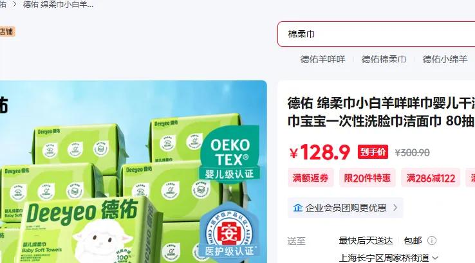Click the shipping info circle icon
This screenshot has height=263, width=475.
click(432, 240)
